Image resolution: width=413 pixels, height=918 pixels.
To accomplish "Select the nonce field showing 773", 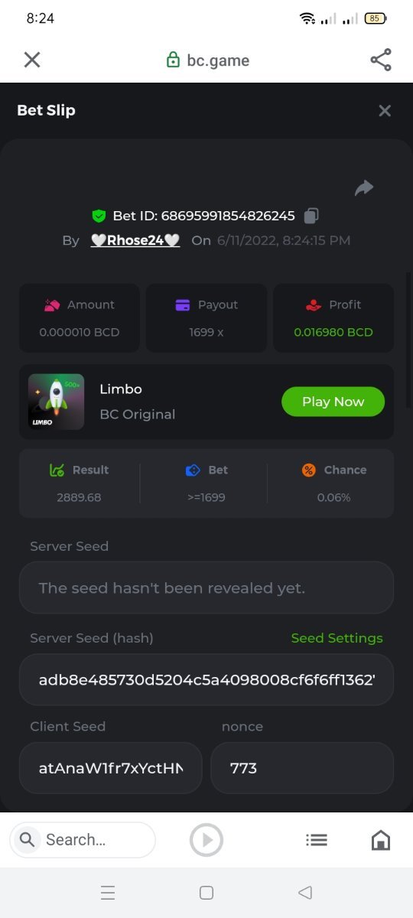I will (302, 768).
